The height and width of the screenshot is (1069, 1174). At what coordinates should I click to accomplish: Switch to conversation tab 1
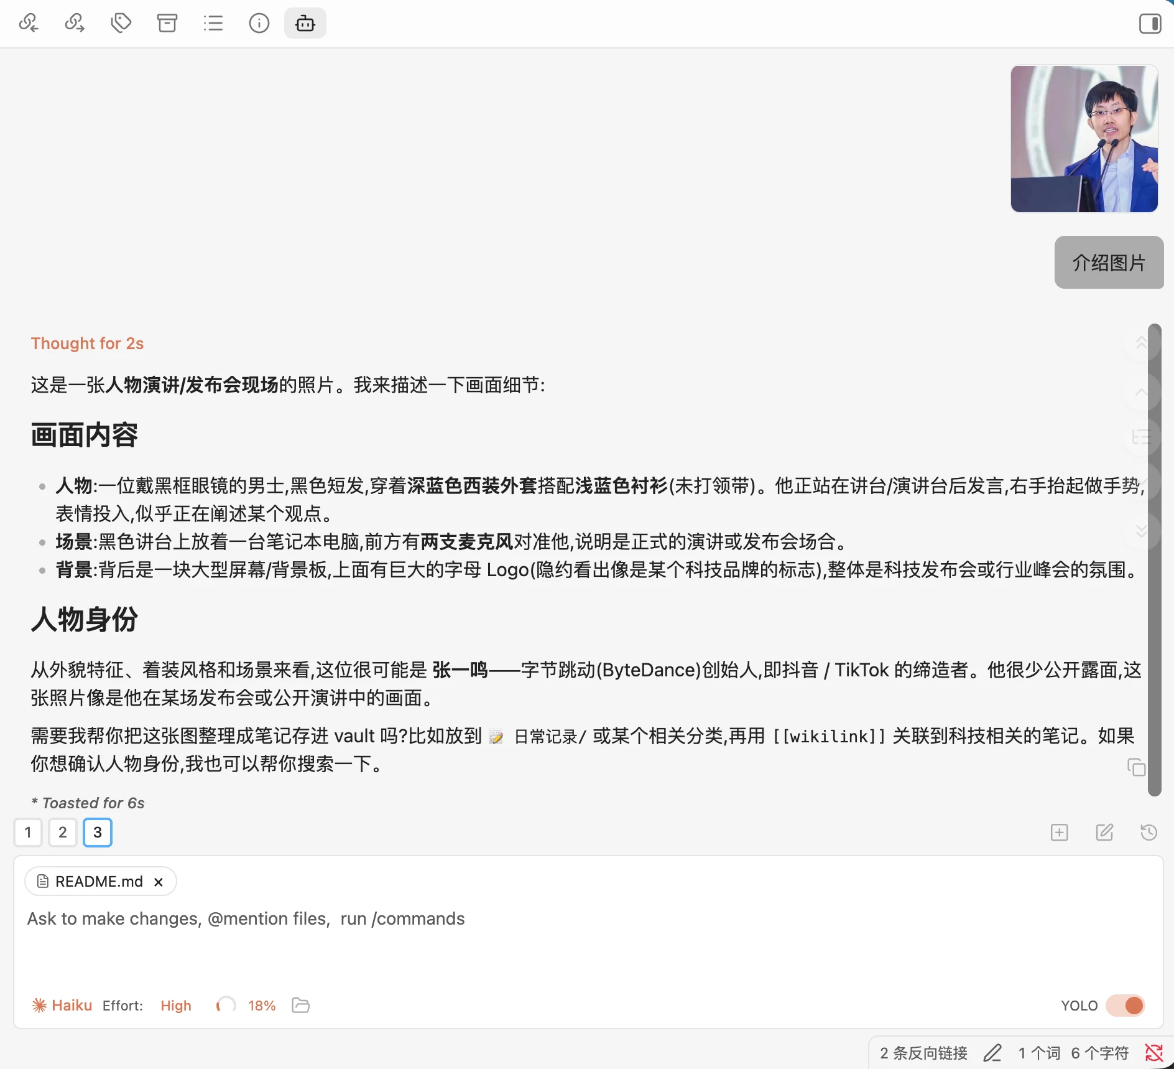(28, 833)
